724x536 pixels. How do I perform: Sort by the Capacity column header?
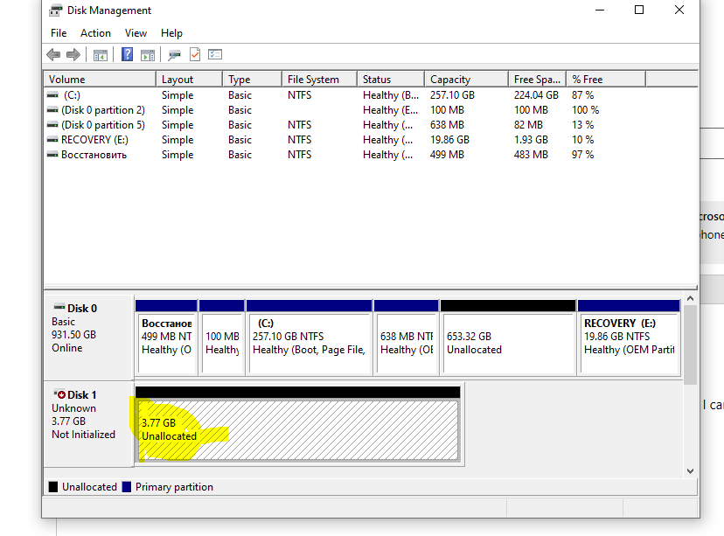point(466,80)
